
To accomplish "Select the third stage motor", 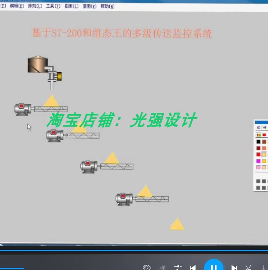I will [x=89, y=167].
